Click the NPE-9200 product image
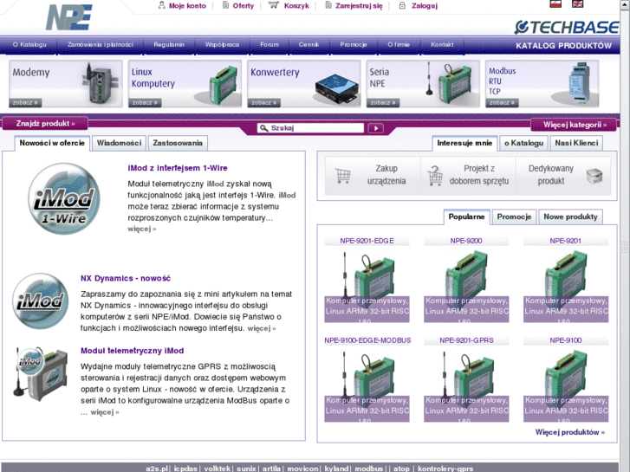 click(x=466, y=284)
